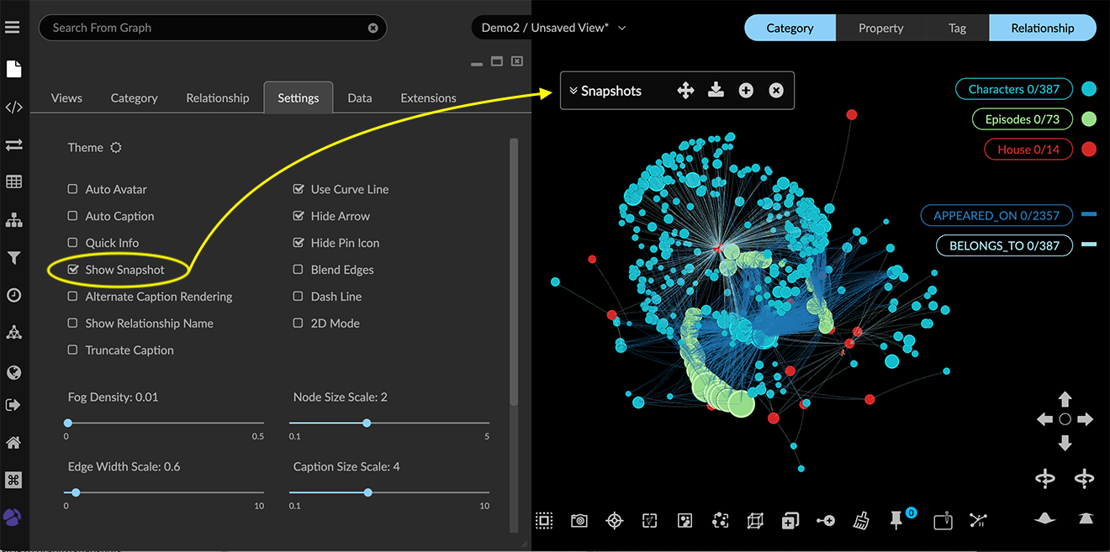The image size is (1110, 552).
Task: Click the broom clean-up icon
Action: pyautogui.click(x=860, y=521)
